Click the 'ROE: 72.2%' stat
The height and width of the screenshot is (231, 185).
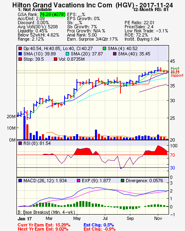tap(136, 35)
